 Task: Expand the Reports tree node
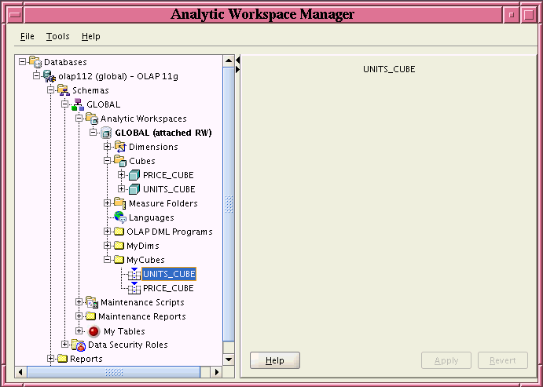click(x=51, y=359)
